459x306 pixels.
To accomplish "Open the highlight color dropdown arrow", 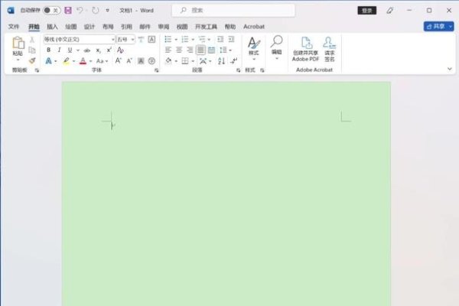I will 73,61.
